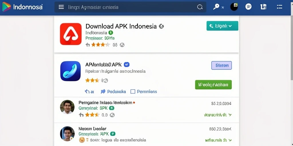Click the green badge next to Indbonastia

111,33
